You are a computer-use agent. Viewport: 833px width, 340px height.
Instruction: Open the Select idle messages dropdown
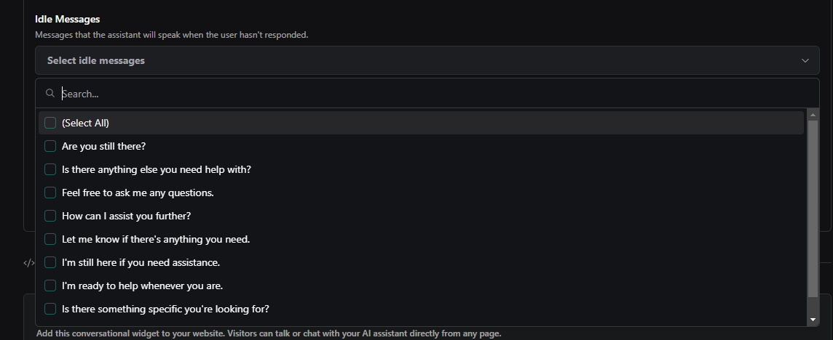(x=427, y=60)
